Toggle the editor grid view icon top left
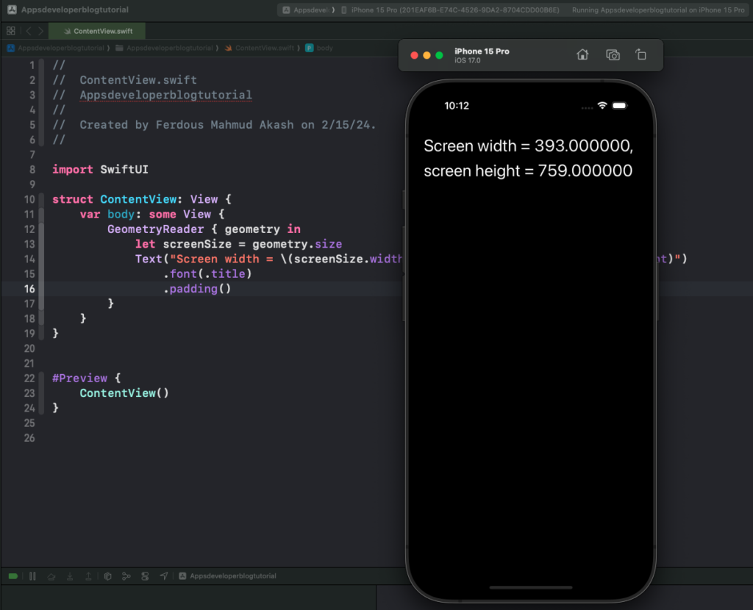 (x=11, y=31)
